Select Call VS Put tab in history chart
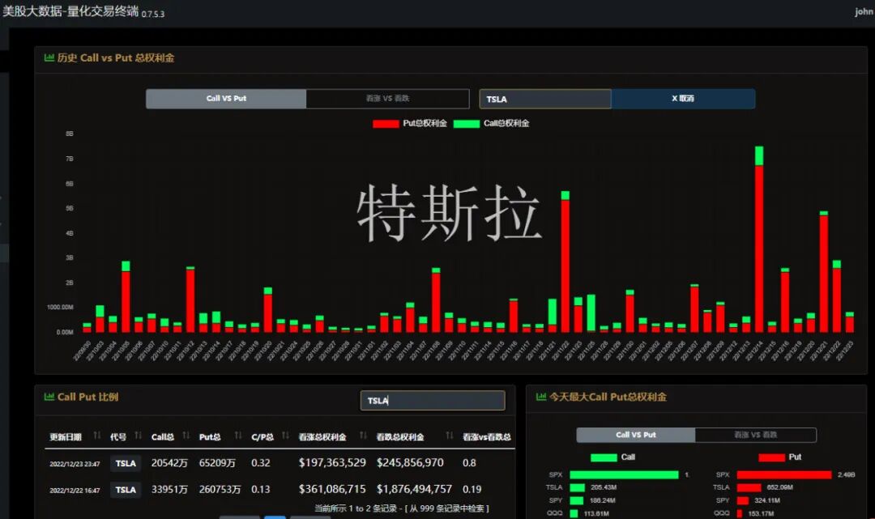The width and height of the screenshot is (875, 519). click(x=226, y=99)
